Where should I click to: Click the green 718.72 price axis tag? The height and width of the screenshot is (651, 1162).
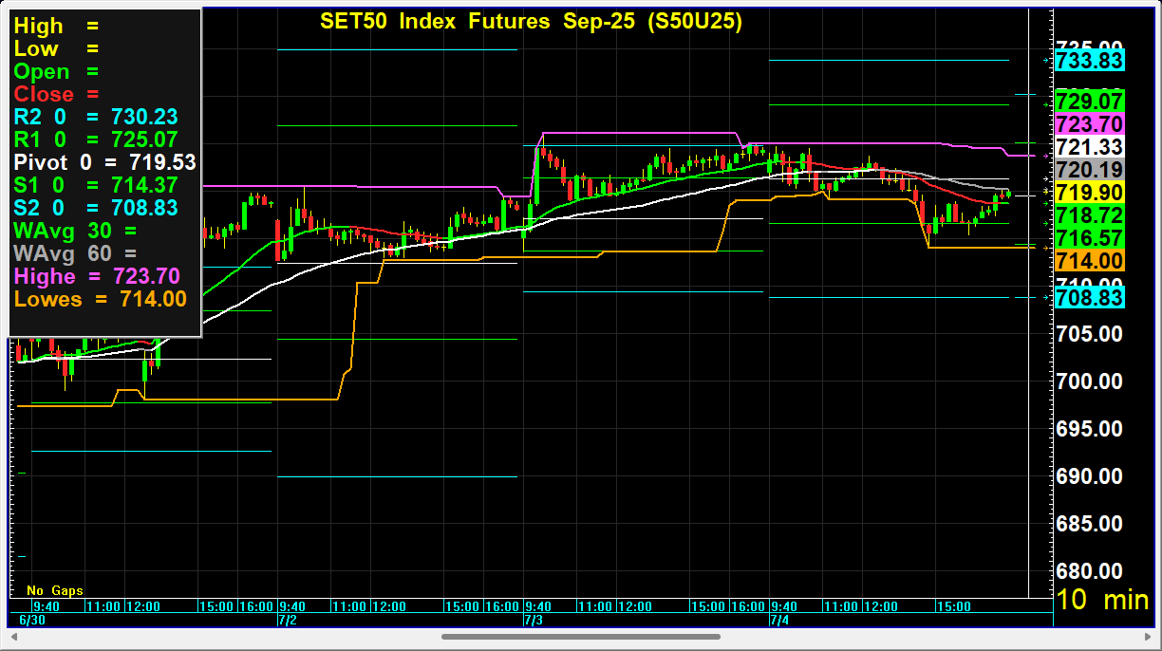pyautogui.click(x=1090, y=215)
